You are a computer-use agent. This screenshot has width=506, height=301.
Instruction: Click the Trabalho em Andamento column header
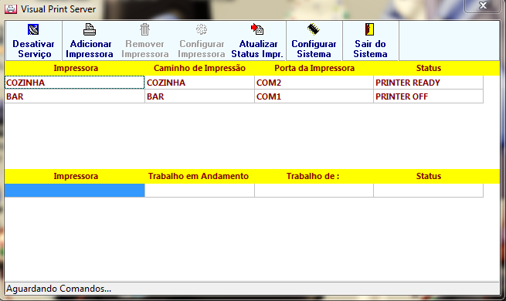199,176
